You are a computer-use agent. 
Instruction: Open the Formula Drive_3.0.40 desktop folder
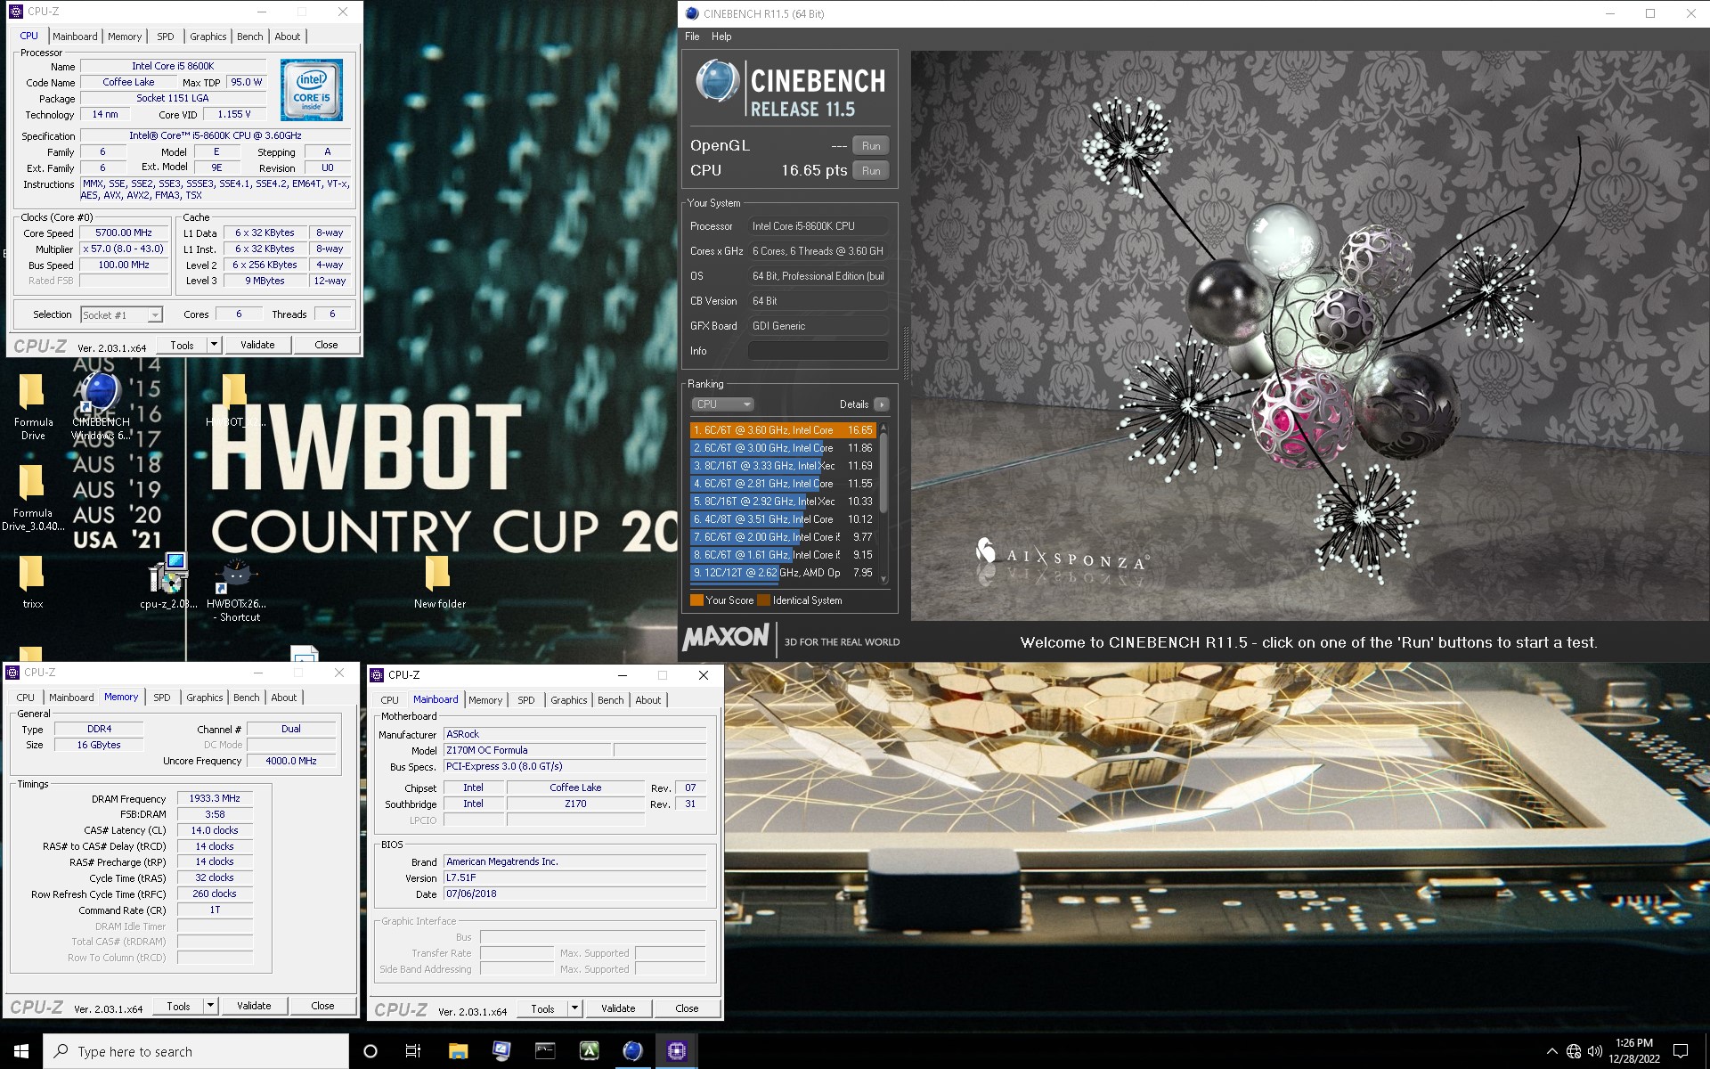32,498
